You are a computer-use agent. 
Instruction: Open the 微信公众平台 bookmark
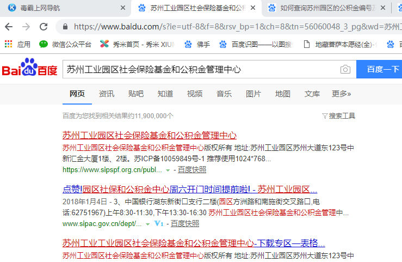[65, 45]
